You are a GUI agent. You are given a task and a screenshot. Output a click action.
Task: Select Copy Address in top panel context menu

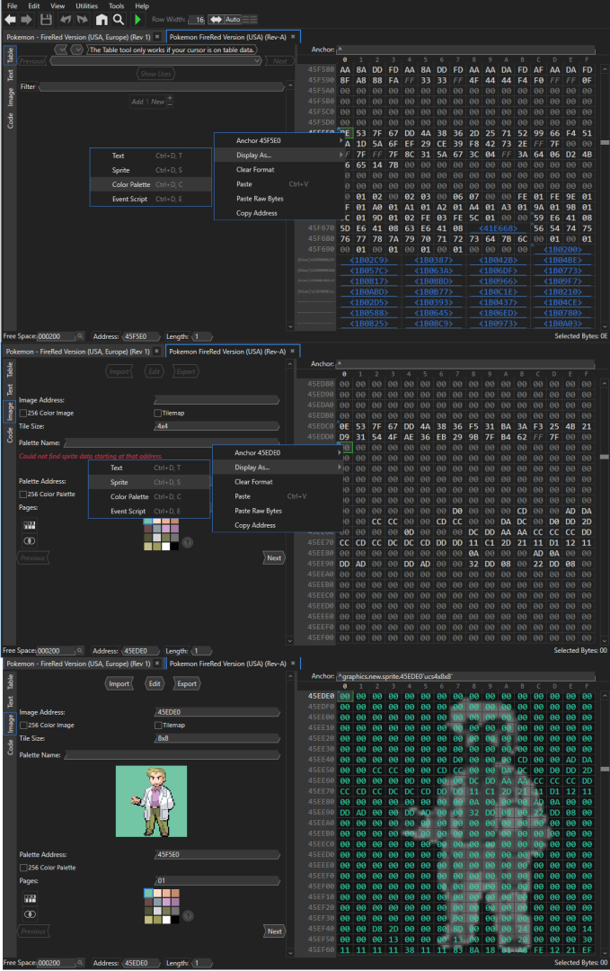[279, 213]
